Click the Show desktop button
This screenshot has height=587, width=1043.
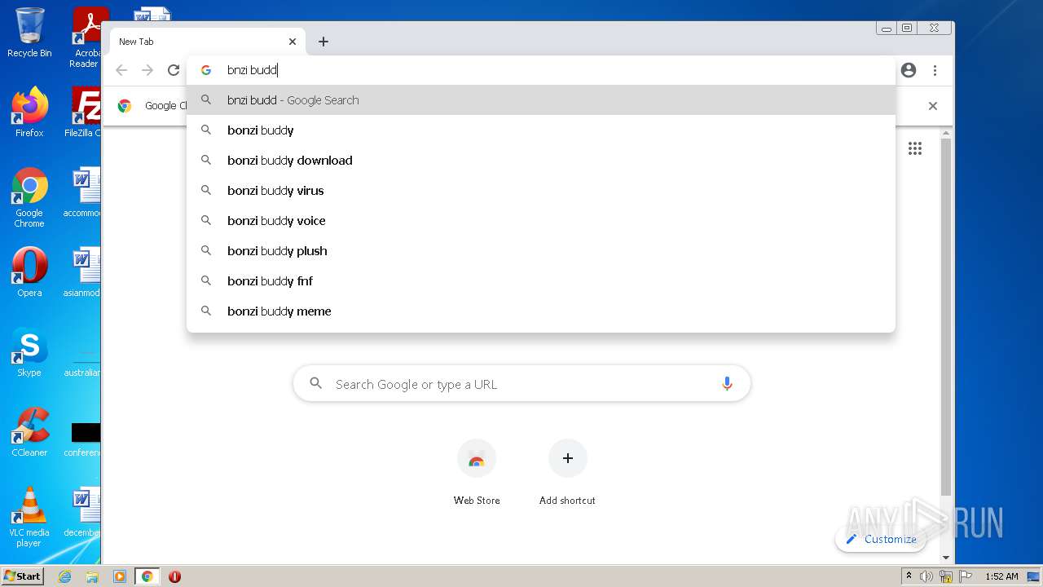(x=1033, y=576)
